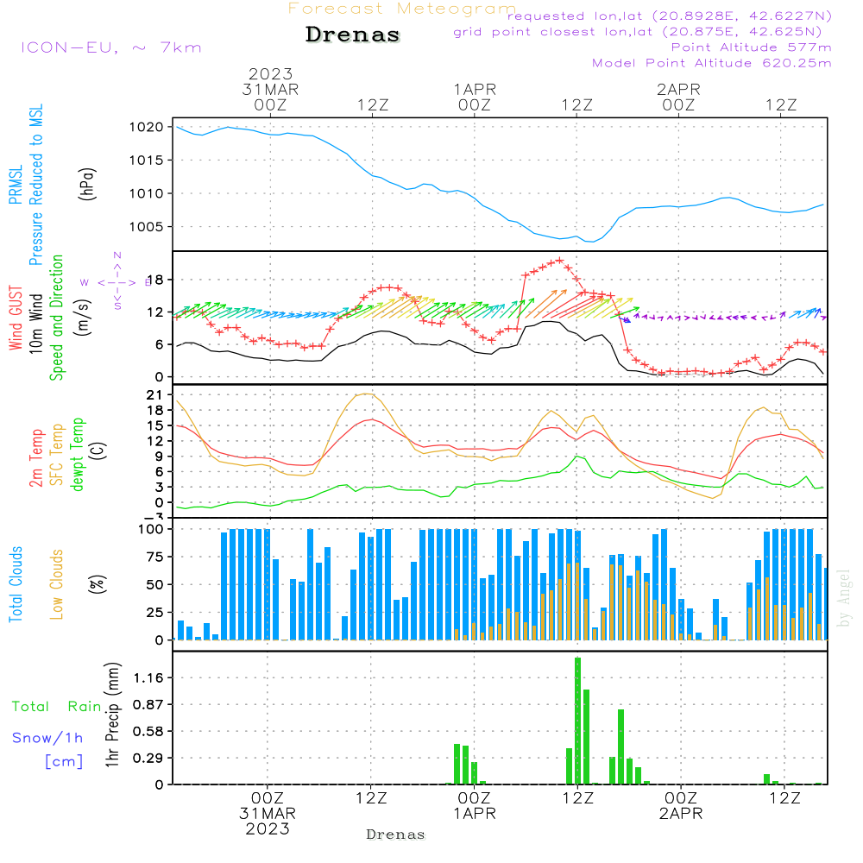The image size is (863, 863).
Task: Click the wind gust peak marker near 18 m/s
Action: [560, 261]
